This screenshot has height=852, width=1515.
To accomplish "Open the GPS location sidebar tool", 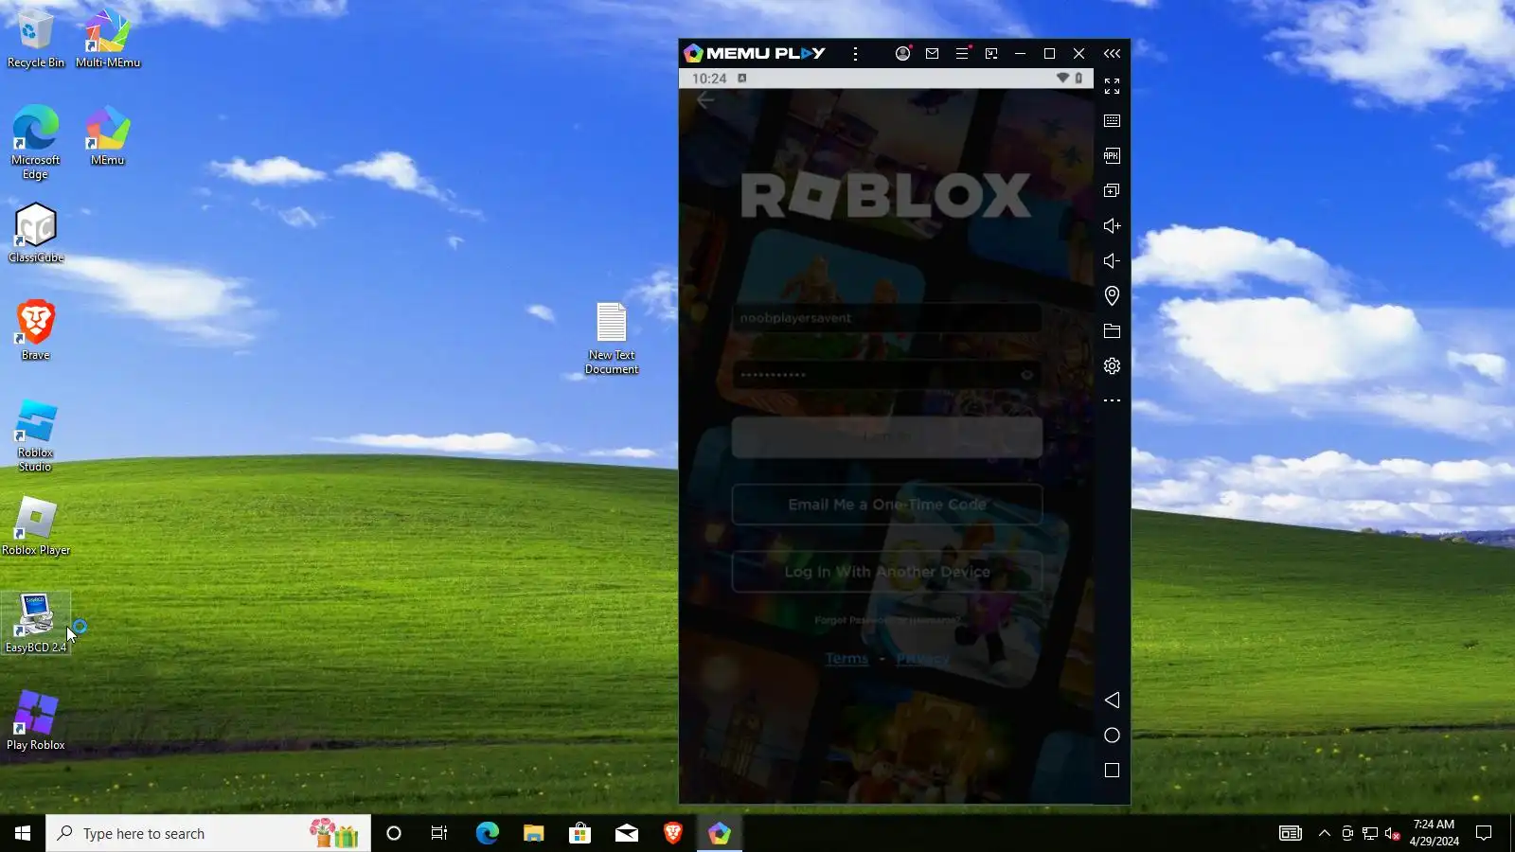I will click(x=1112, y=296).
